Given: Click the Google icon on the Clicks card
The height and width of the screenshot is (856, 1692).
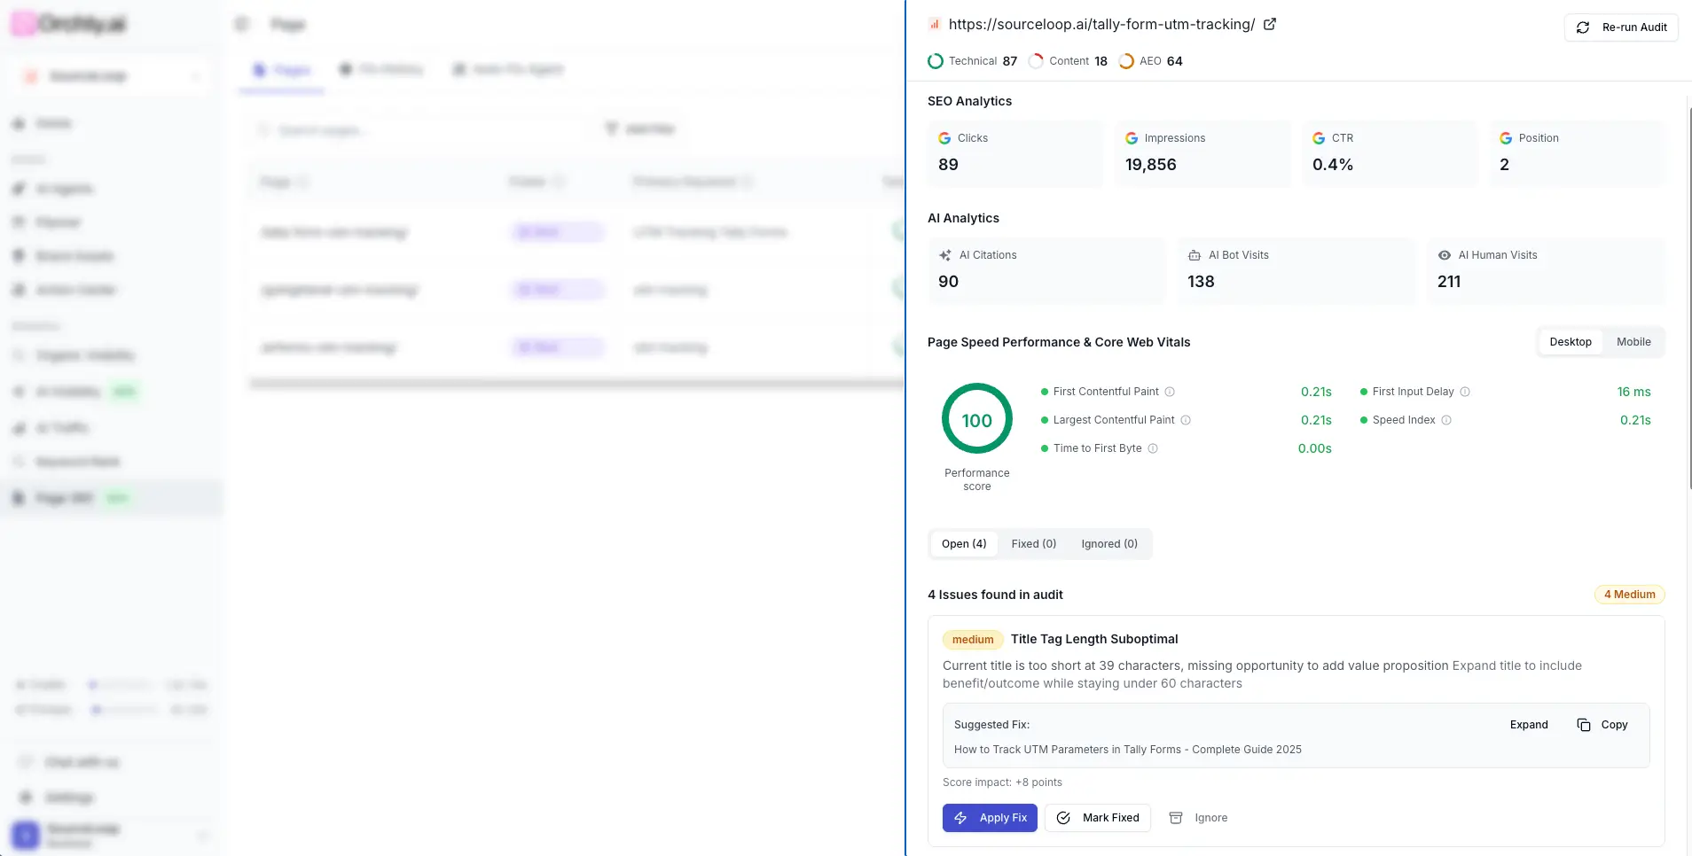Looking at the screenshot, I should pos(945,138).
